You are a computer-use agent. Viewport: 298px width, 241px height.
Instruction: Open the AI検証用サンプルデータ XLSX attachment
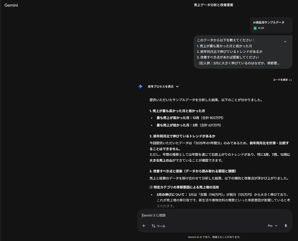point(271,25)
